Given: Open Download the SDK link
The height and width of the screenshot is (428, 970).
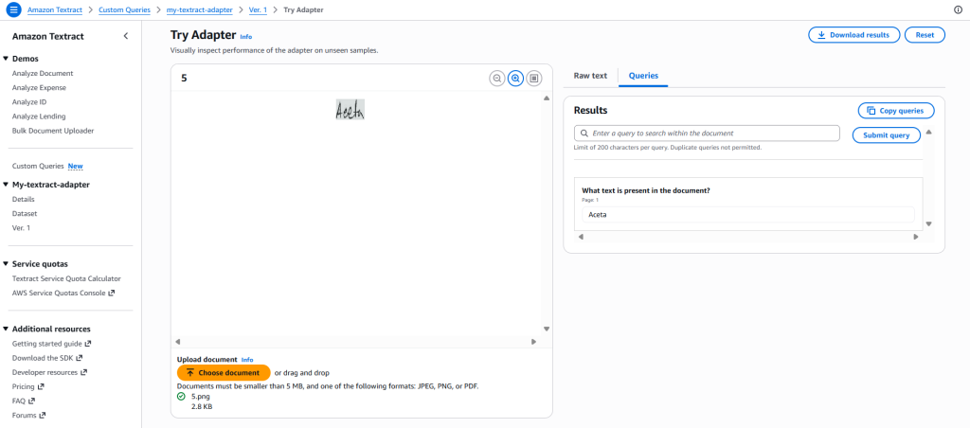Looking at the screenshot, I should tap(47, 358).
